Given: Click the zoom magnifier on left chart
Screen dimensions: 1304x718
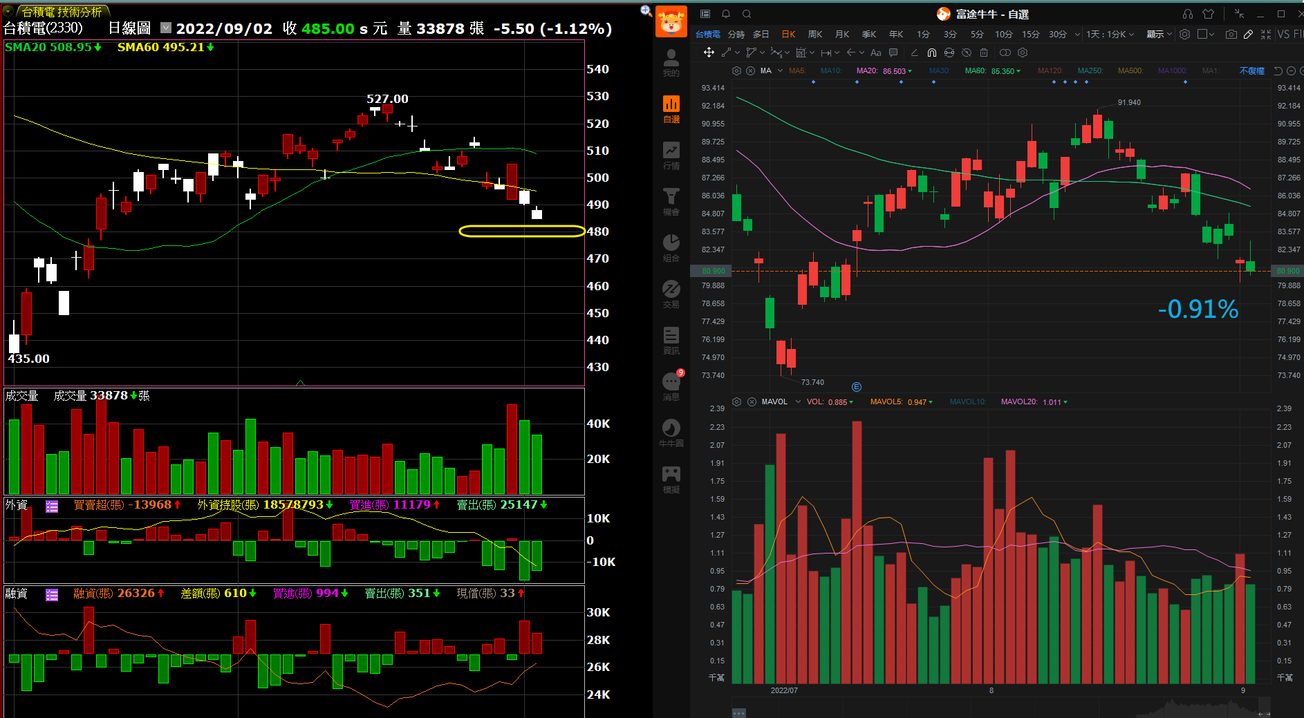Looking at the screenshot, I should coord(646,10).
